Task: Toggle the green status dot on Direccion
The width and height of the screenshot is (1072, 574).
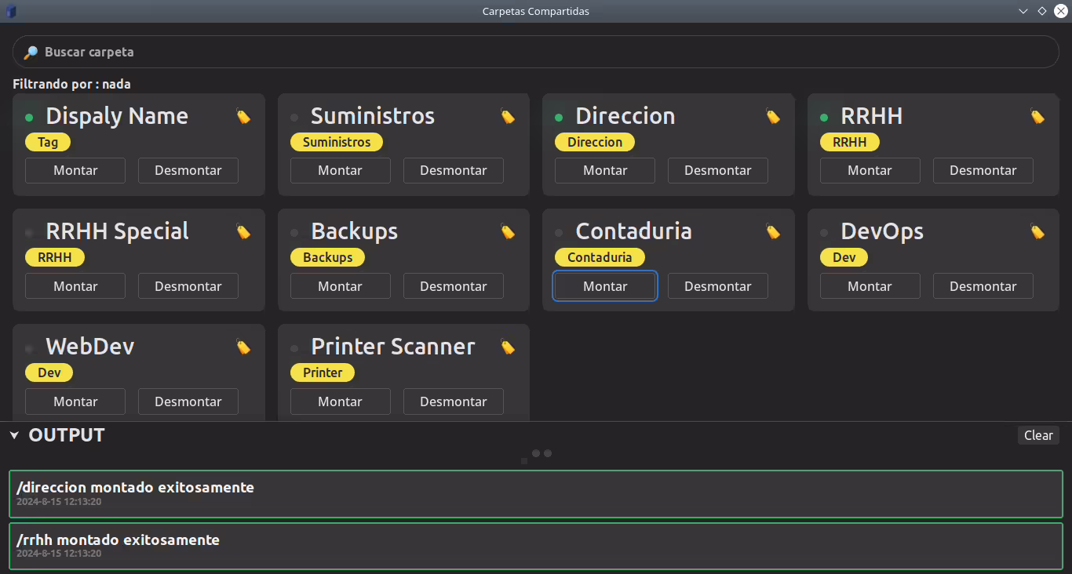Action: point(559,116)
